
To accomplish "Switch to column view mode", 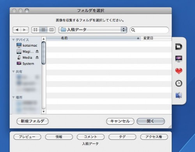I will (51, 30).
